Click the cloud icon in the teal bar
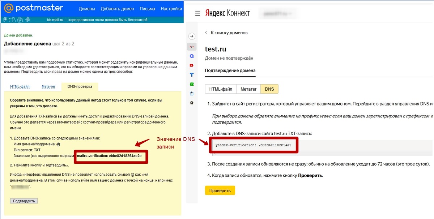Image resolution: width=434 pixels, height=219 pixels. (13, 20)
